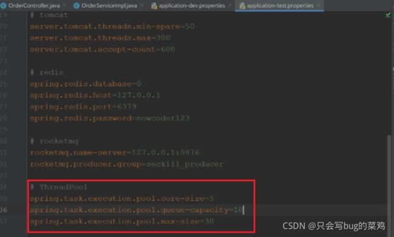Click the pool.max-size=30 property line
Screen dimensions: 394x237
pyautogui.click(x=122, y=221)
